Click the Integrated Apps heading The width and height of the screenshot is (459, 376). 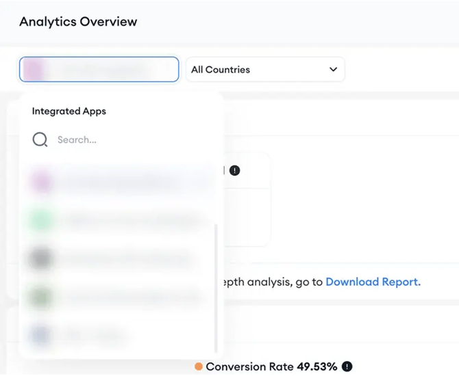(69, 111)
